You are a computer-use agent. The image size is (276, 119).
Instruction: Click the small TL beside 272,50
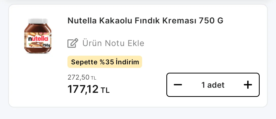[x=94, y=78]
